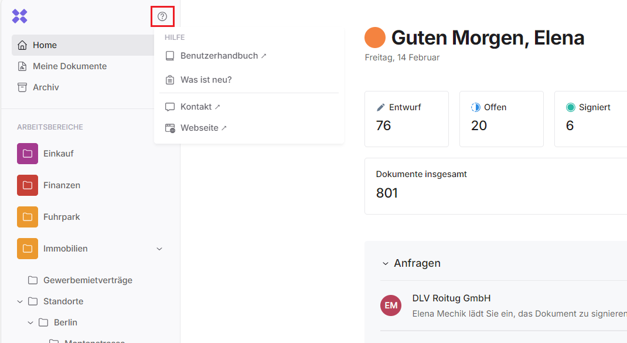Viewport: 627px width, 343px height.
Task: Click the green Signiert status icon
Action: coord(571,107)
